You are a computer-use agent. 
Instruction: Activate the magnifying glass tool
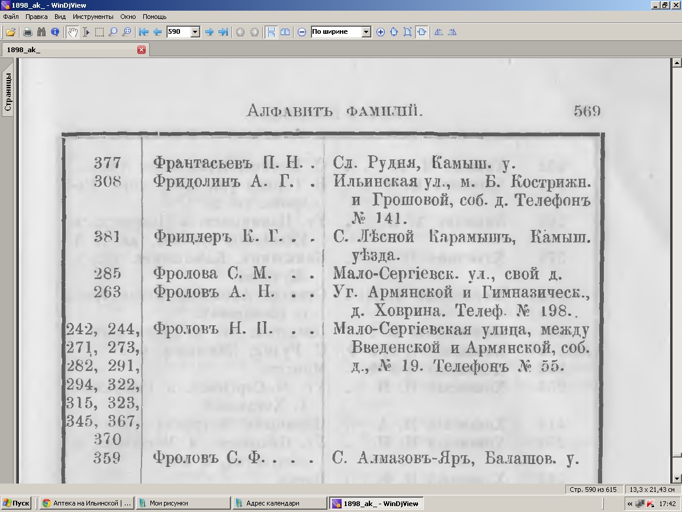click(112, 32)
